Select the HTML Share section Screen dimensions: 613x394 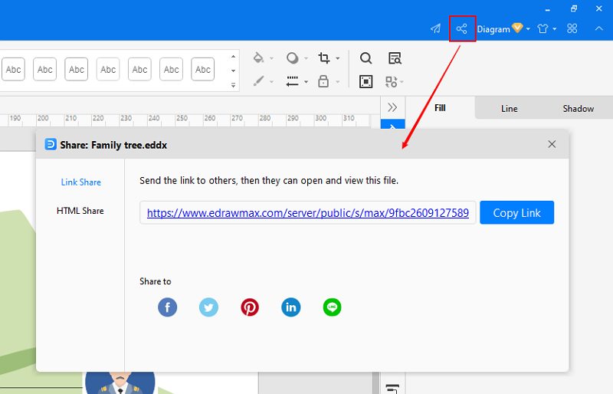point(80,211)
